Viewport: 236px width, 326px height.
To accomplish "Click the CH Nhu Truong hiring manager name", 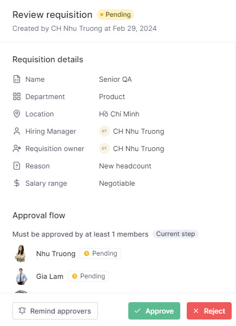I will 139,132.
